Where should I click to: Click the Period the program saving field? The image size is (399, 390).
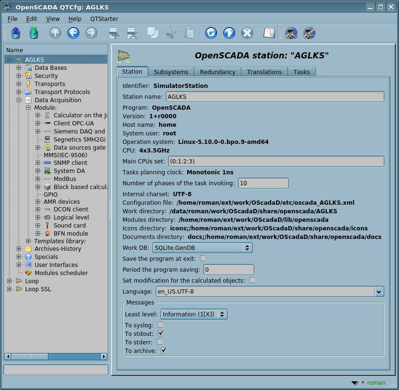click(228, 270)
